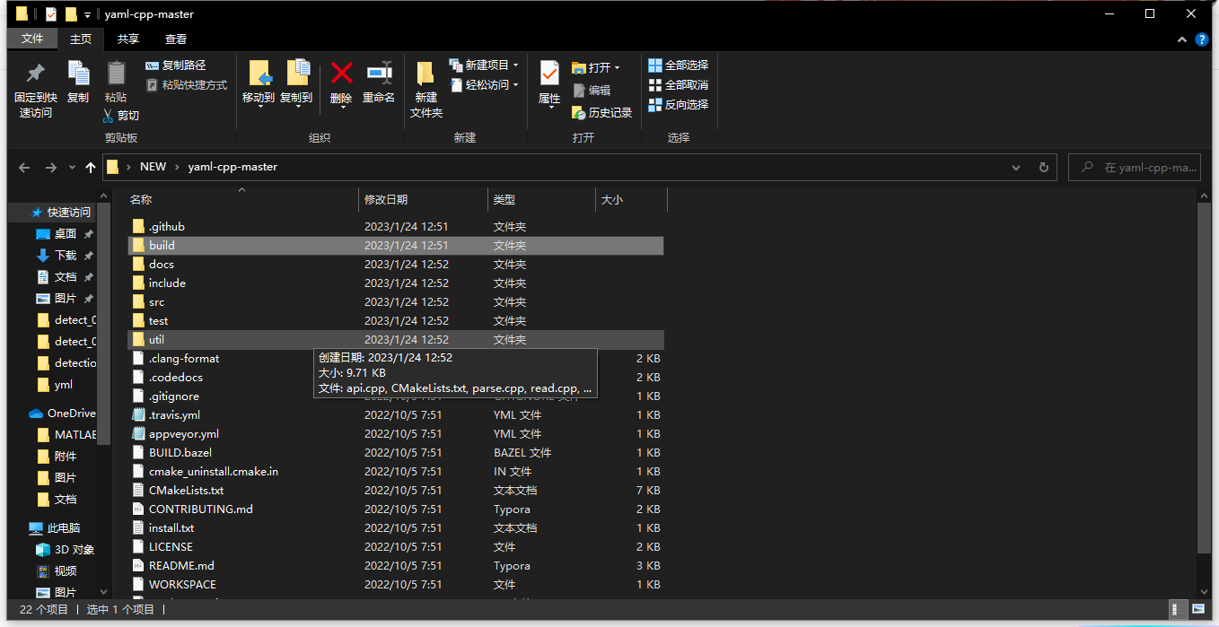
Task: Click the blue Help question icon
Action: [1202, 39]
